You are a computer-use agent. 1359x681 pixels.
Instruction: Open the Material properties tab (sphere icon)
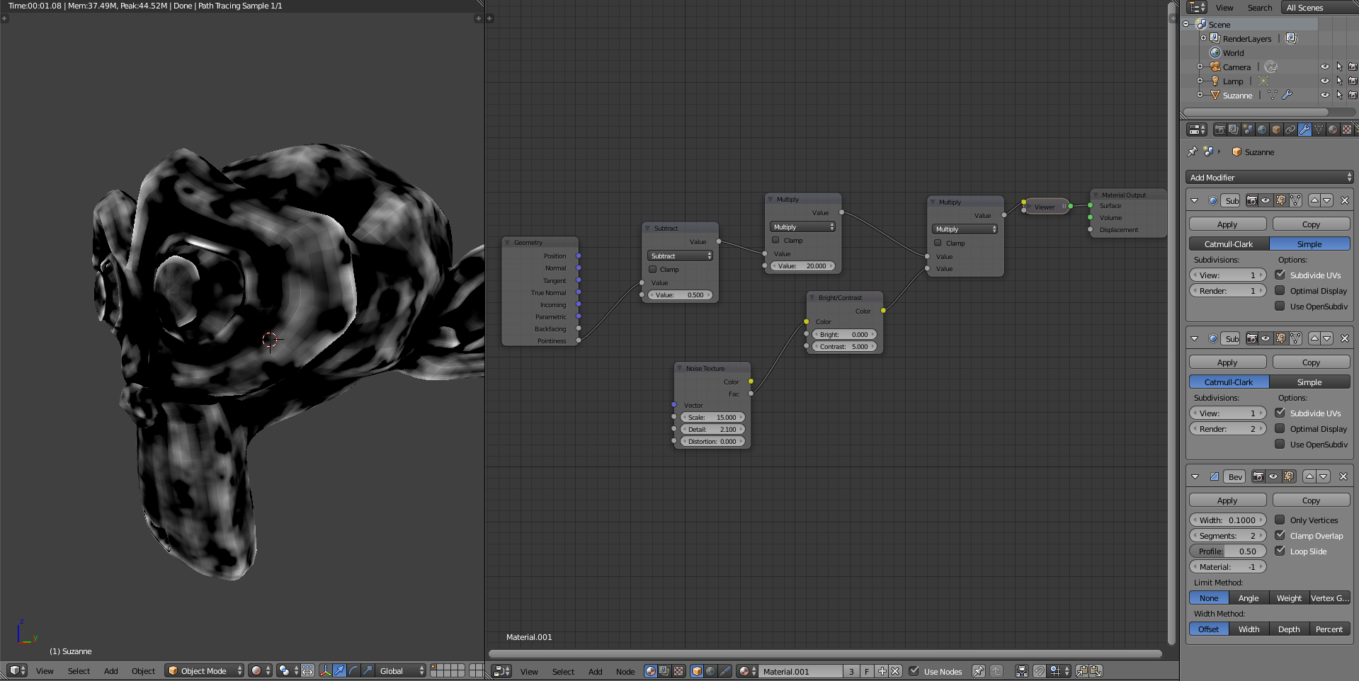point(1333,130)
